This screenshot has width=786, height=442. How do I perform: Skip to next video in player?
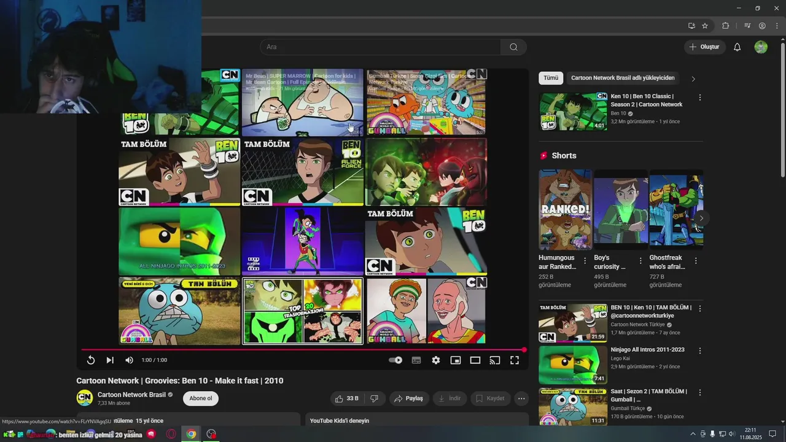click(x=110, y=360)
